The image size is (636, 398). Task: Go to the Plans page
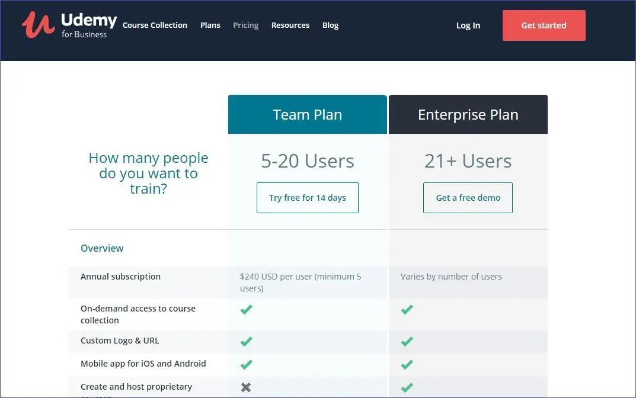coord(210,25)
